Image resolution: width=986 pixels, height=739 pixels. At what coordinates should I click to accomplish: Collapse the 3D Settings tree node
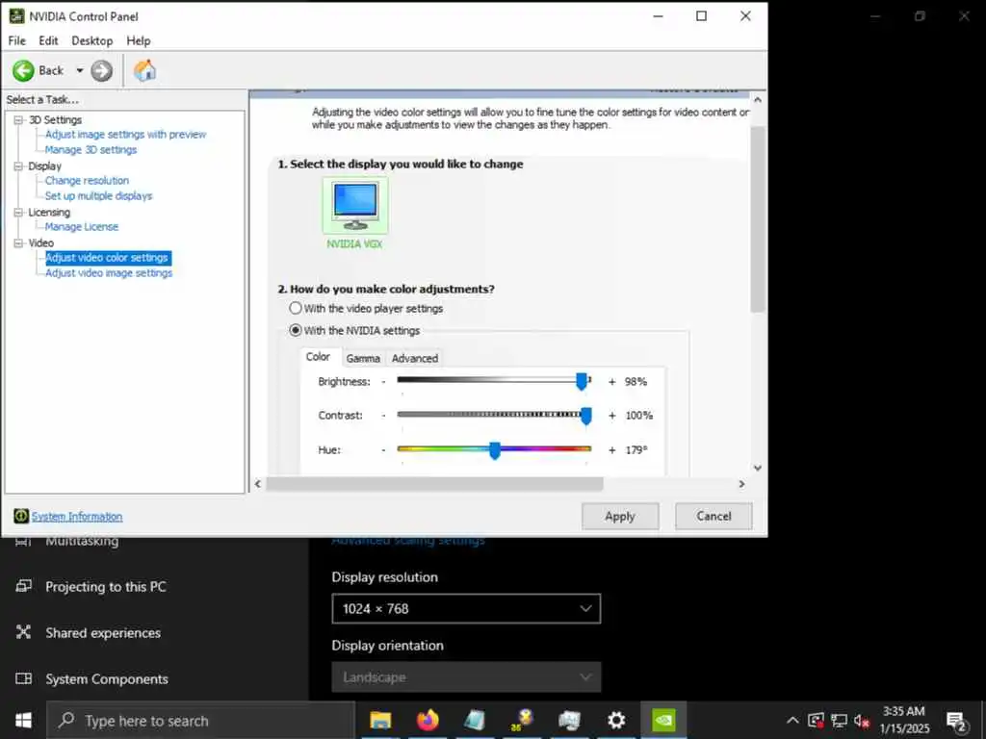18,119
